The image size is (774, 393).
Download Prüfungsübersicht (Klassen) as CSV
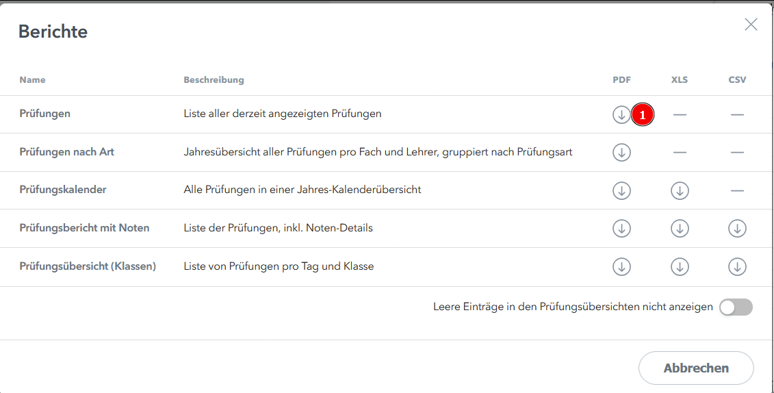coord(737,266)
